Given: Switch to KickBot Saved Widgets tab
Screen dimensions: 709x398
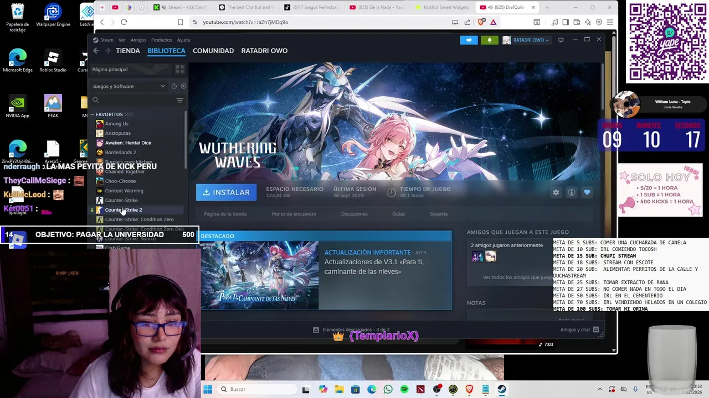Looking at the screenshot, I should tap(442, 7).
